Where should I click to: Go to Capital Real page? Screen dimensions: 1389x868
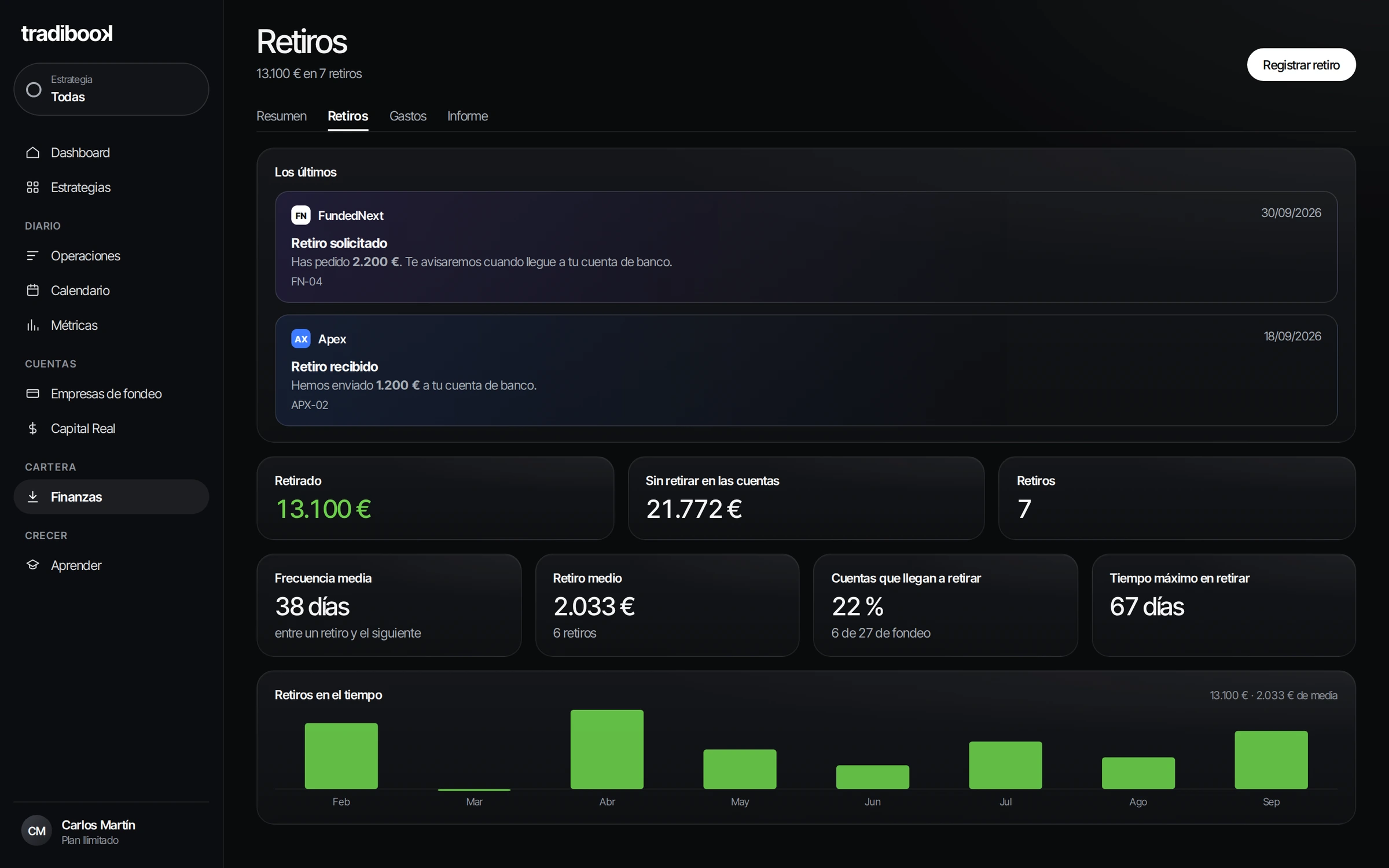(111, 428)
